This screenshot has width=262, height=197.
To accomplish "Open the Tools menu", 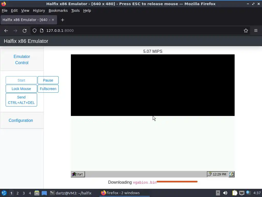I will 75,11.
